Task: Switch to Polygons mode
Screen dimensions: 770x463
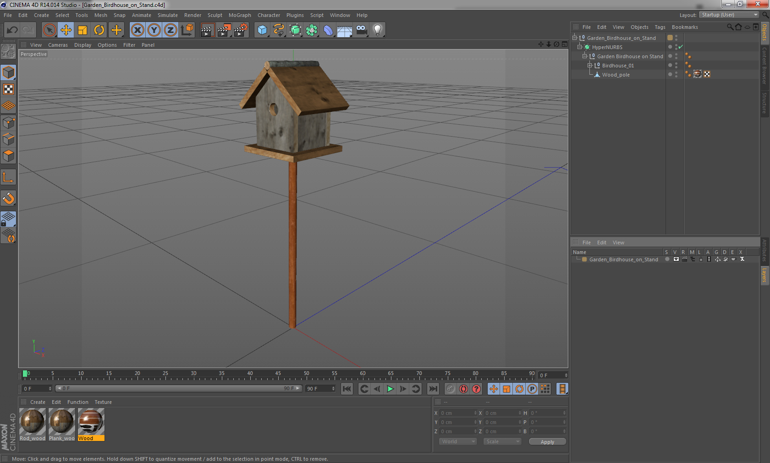Action: tap(8, 156)
